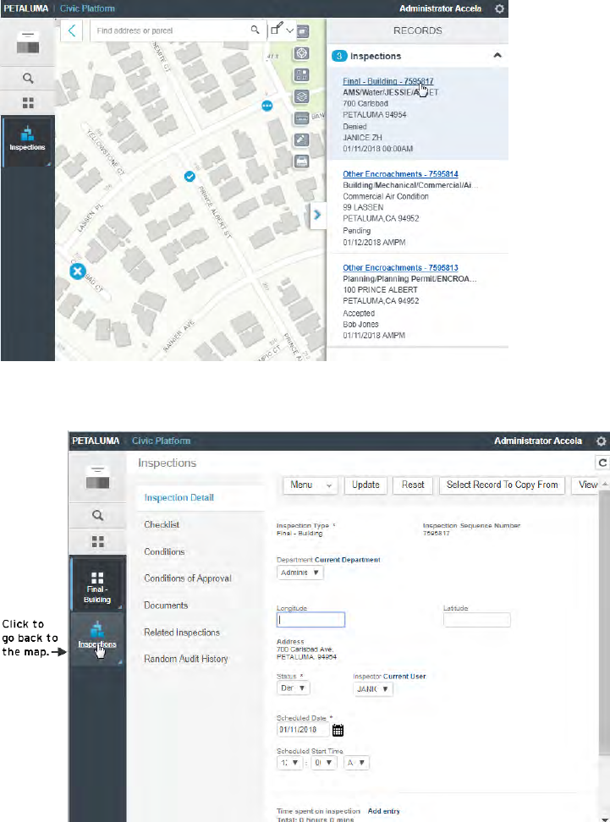
Task: Open the Other Encroachments - 7595813 link
Action: (x=400, y=267)
